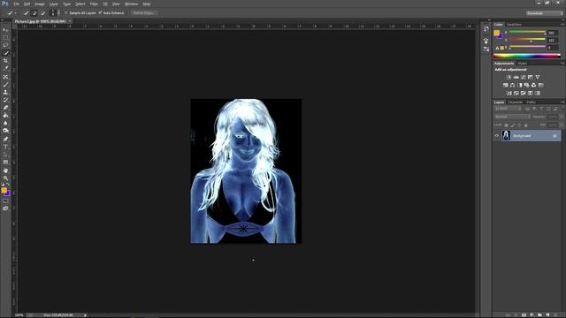Open the Image menu

(40, 4)
